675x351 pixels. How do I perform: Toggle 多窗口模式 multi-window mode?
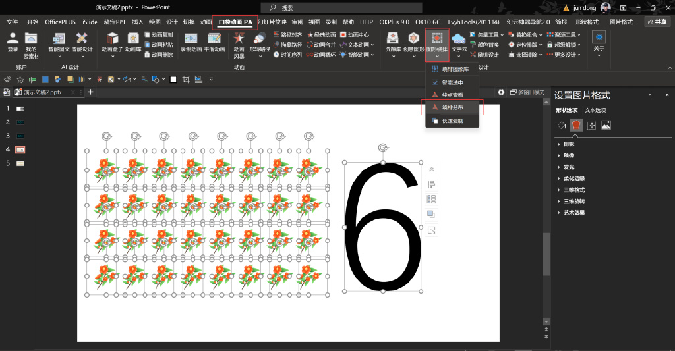[x=527, y=92]
